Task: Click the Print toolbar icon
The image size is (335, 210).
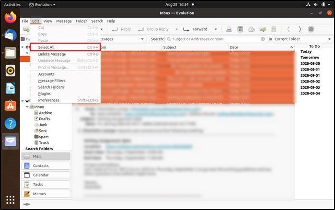Action: [x=229, y=29]
